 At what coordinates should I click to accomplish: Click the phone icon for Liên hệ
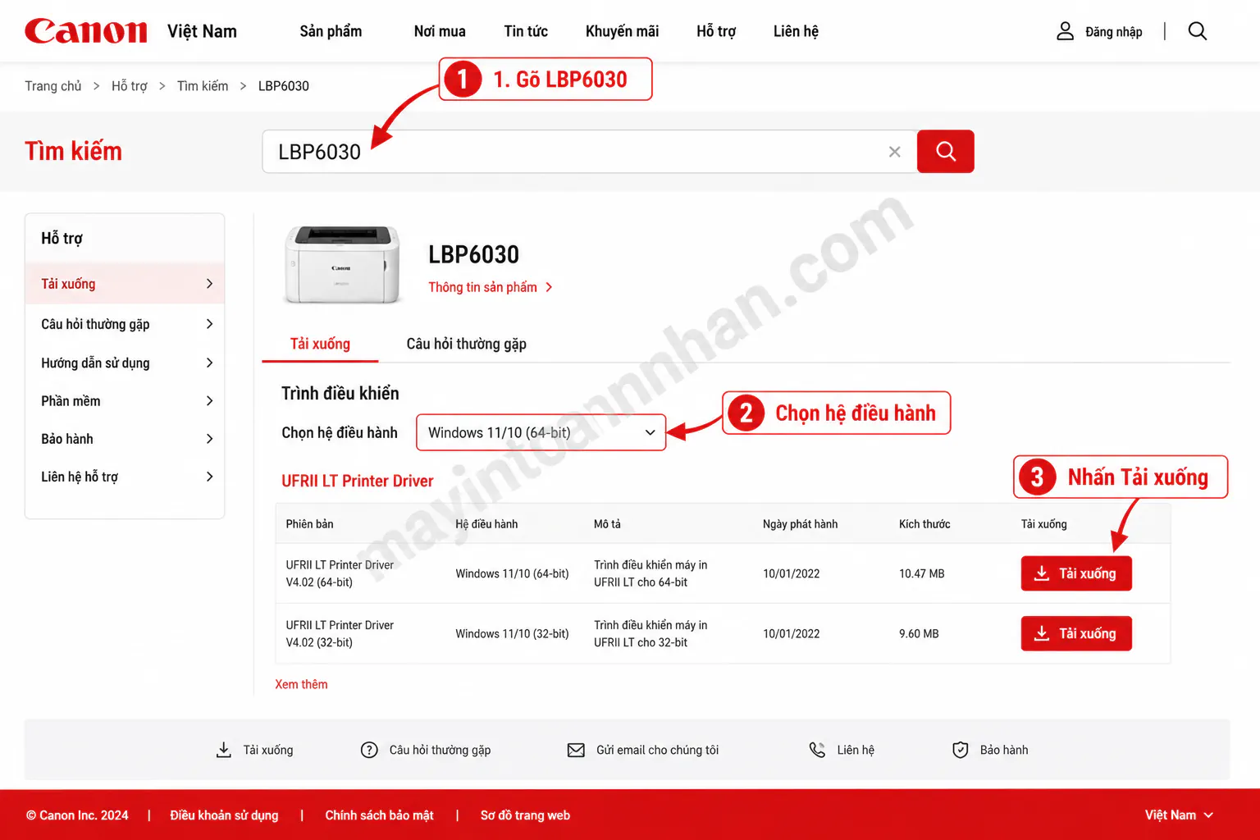click(x=817, y=750)
